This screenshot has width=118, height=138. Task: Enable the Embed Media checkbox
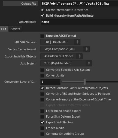coord(42,128)
